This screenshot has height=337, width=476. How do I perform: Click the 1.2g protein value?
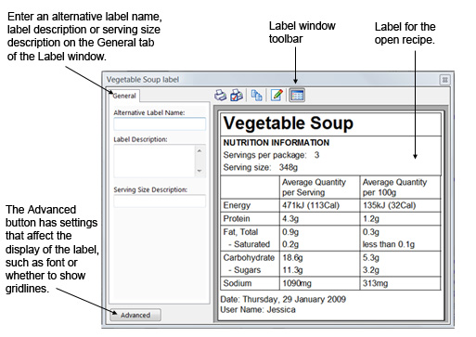click(x=371, y=219)
